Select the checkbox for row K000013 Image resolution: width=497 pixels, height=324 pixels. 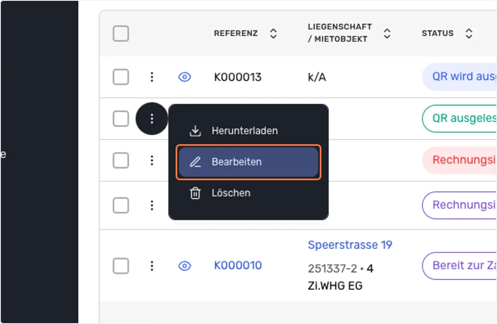click(x=121, y=77)
